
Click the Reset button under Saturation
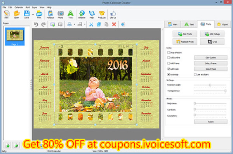pos(211,122)
